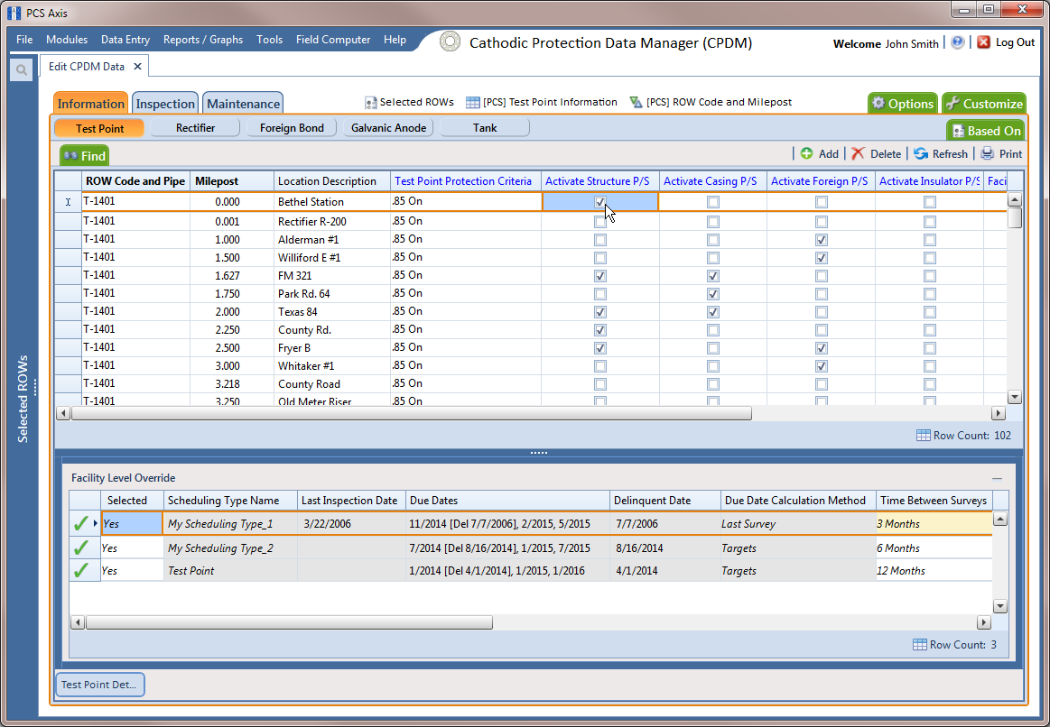Click the red Log Out icon
Screen dimensions: 1050x727
click(x=983, y=42)
